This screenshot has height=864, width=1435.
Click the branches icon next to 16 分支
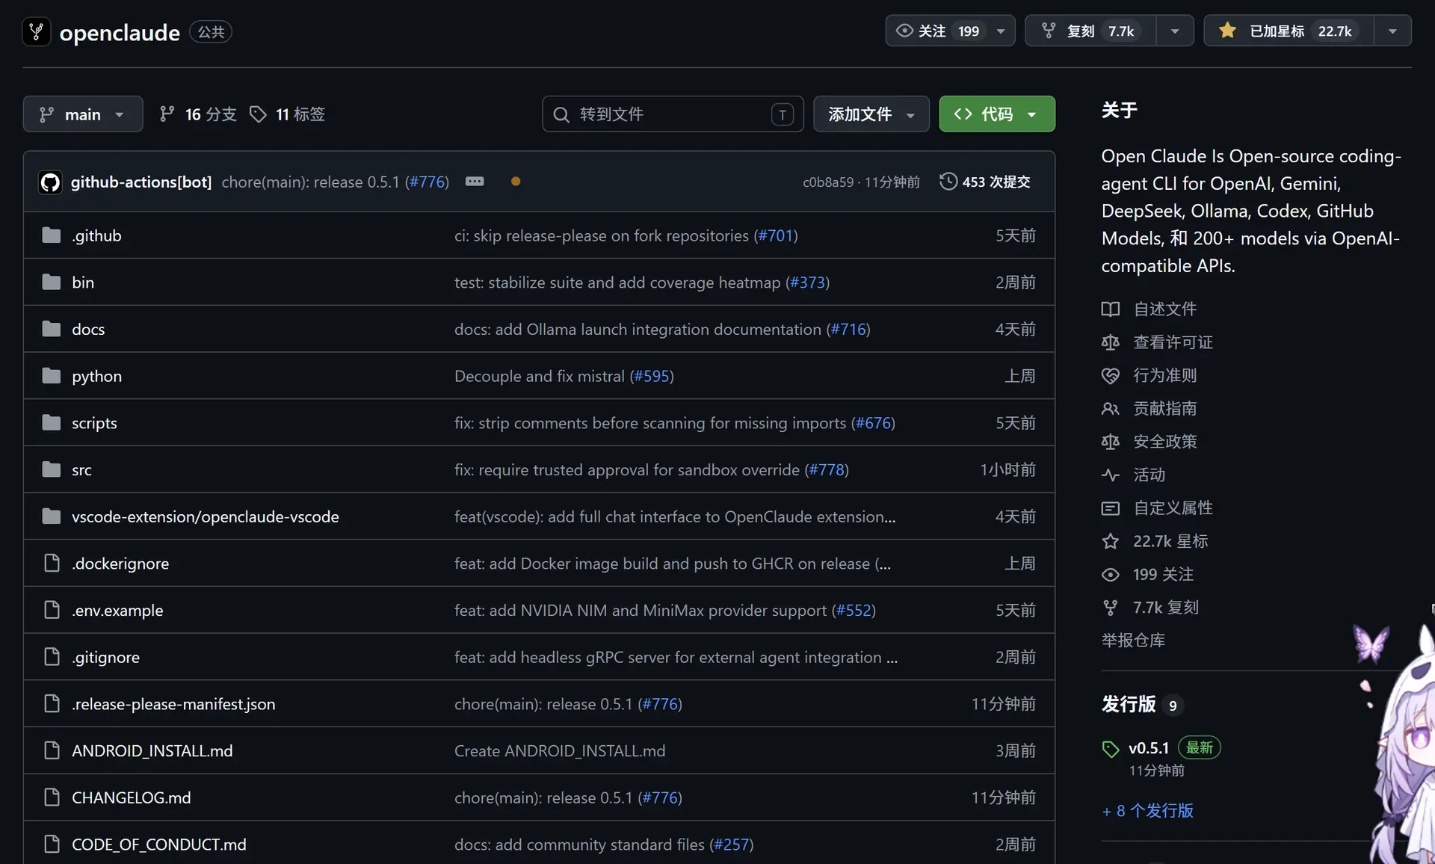click(x=167, y=114)
